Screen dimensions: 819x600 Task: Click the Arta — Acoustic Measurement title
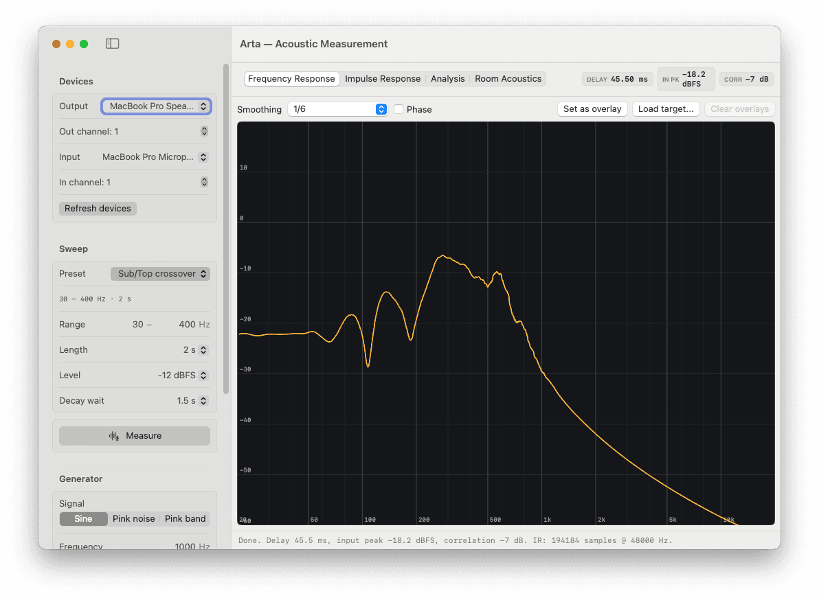click(313, 44)
